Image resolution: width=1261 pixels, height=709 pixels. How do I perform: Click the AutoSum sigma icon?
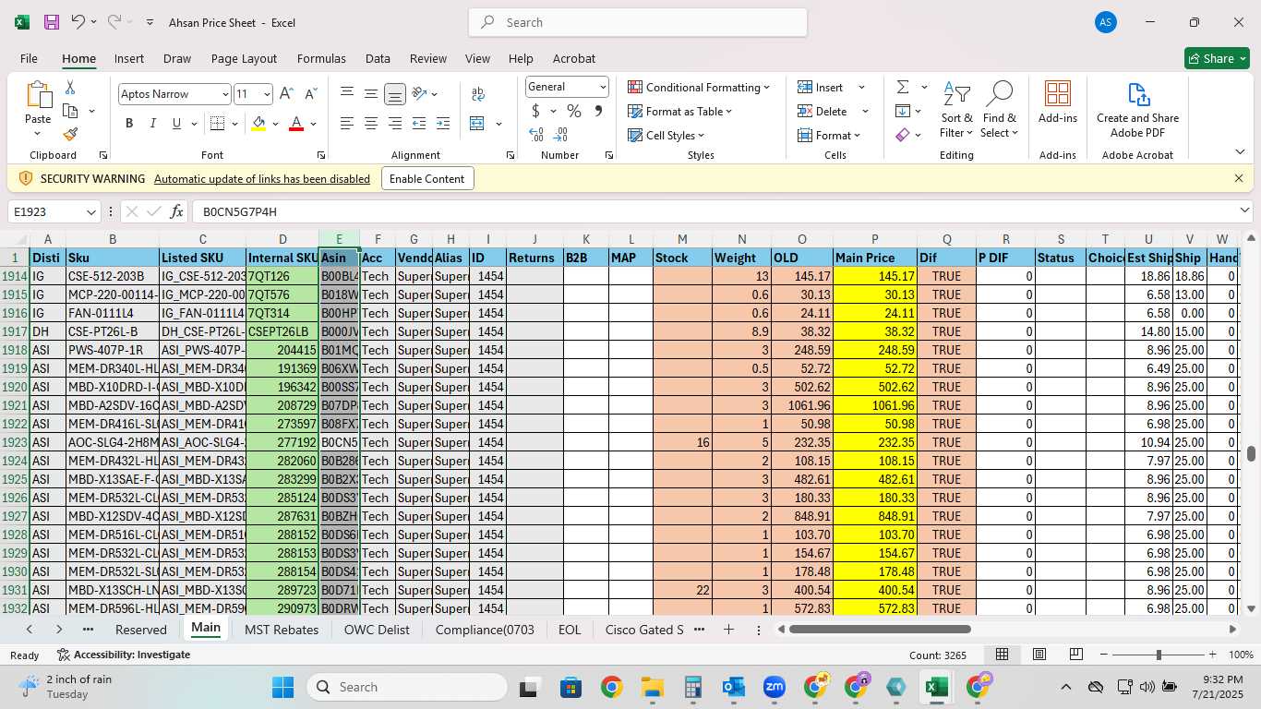click(902, 87)
